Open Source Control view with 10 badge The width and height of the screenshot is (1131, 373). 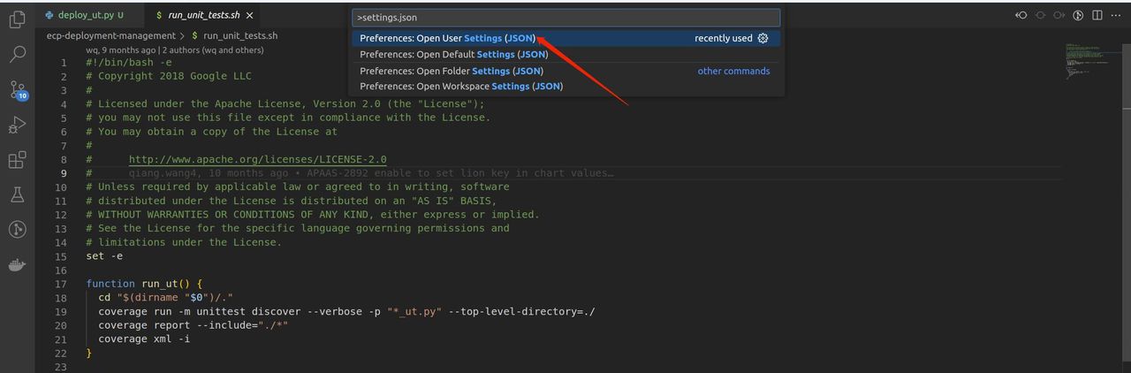tap(17, 90)
